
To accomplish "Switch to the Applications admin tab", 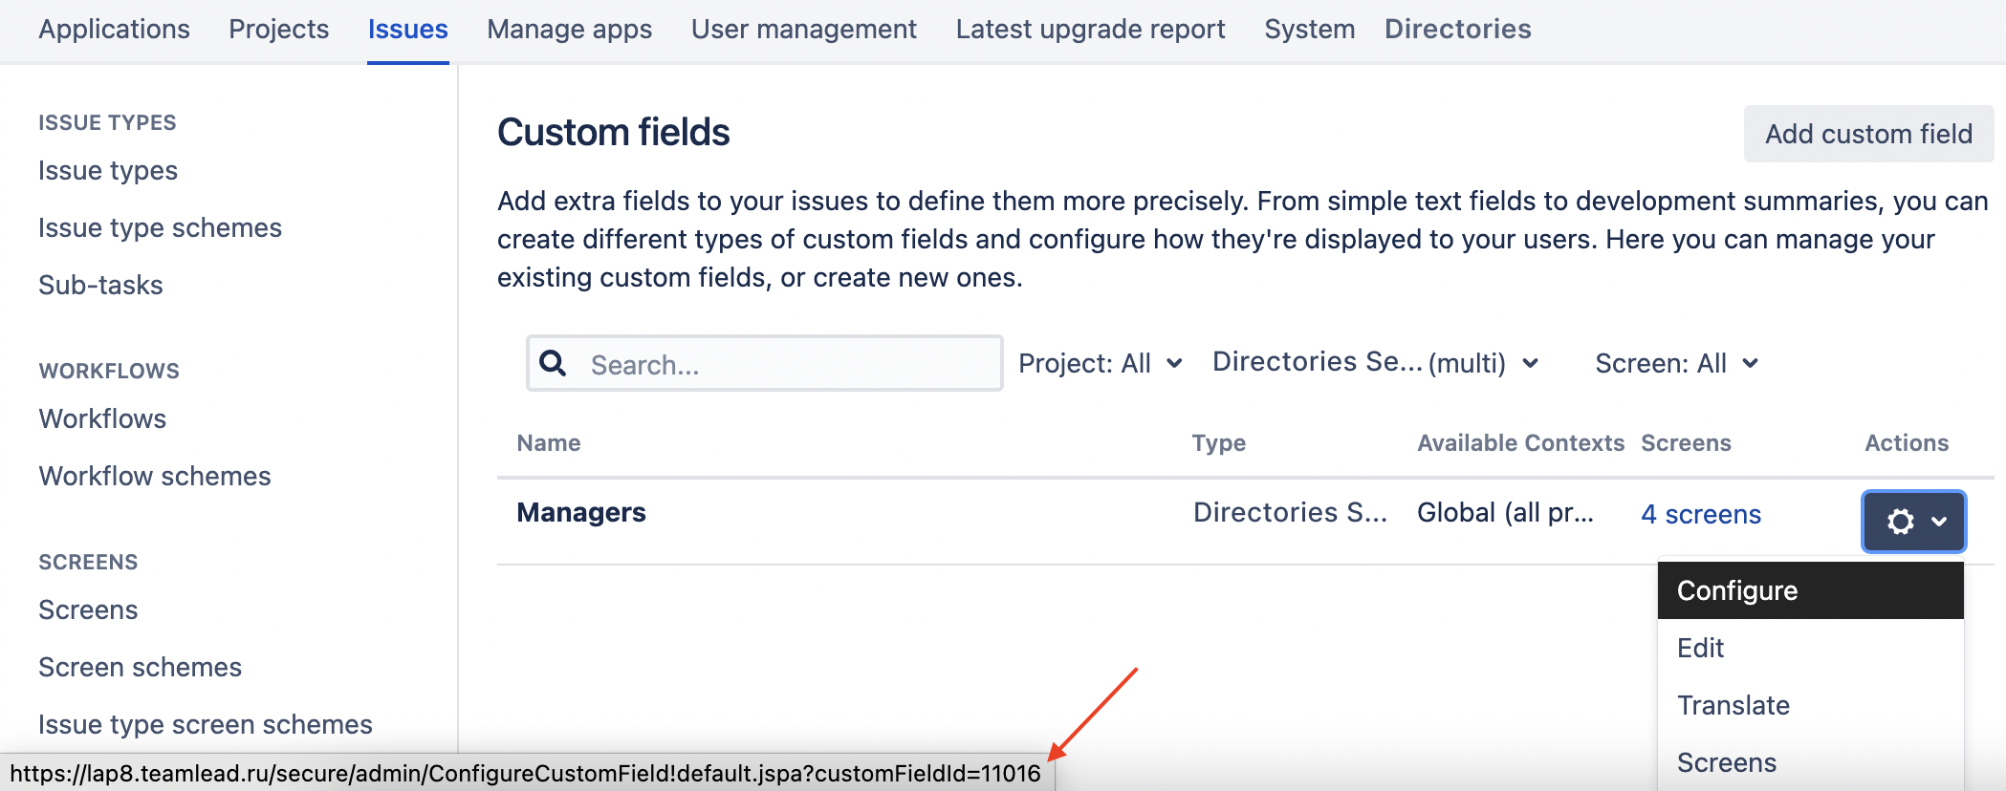I will (x=114, y=30).
